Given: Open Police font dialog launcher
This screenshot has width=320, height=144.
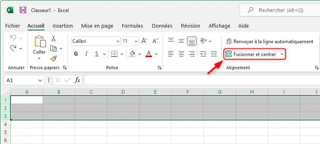Looking at the screenshot, I should click(160, 68).
